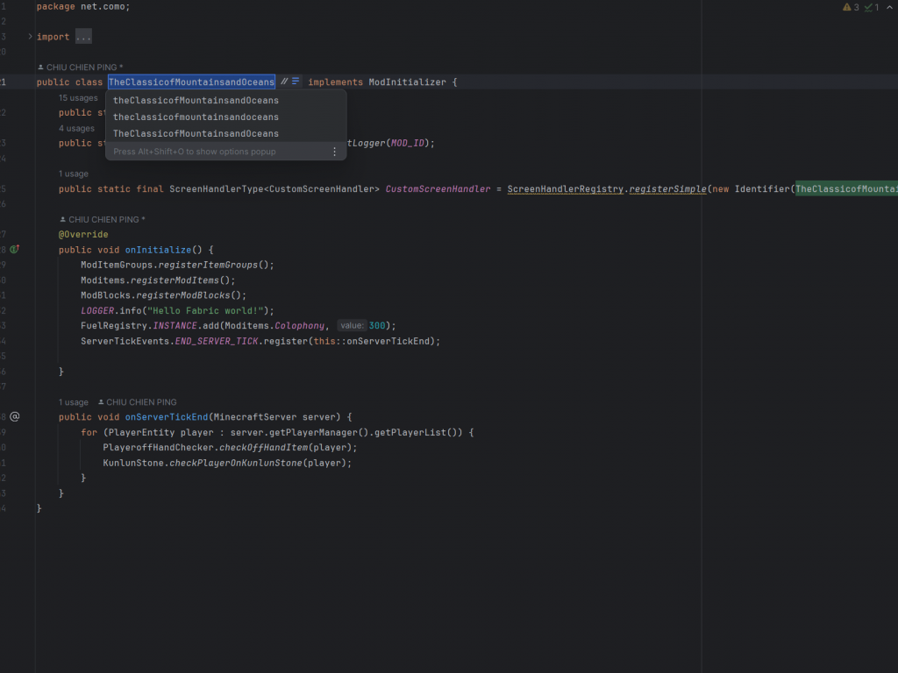Image resolution: width=898 pixels, height=673 pixels.
Task: Open author hint above @Override annotation
Action: click(103, 219)
